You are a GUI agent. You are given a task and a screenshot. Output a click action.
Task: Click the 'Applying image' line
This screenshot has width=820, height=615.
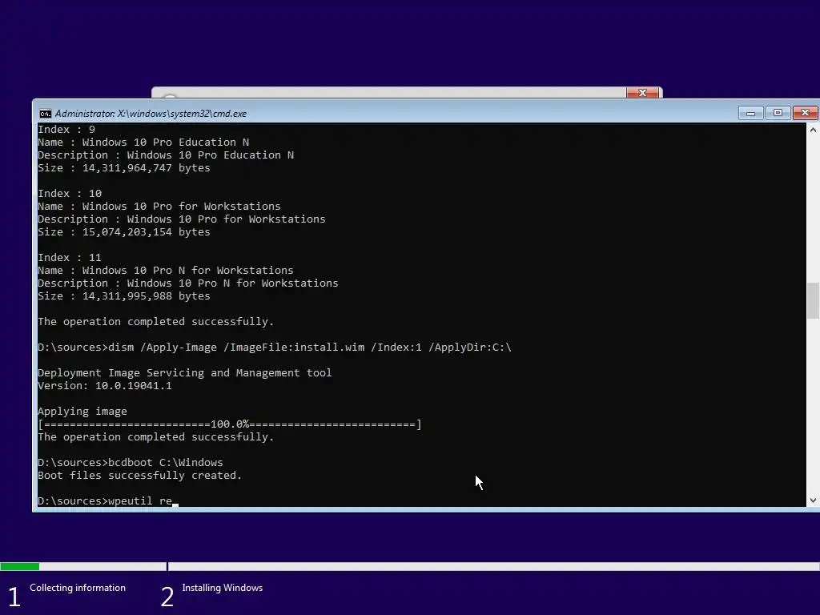pos(82,412)
